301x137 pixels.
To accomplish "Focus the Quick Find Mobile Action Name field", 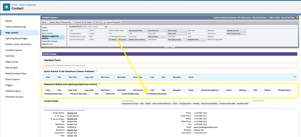I will click(93, 27).
